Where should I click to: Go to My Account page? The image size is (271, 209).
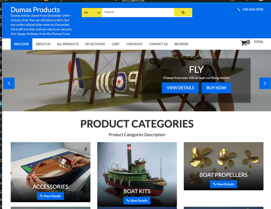pos(95,44)
